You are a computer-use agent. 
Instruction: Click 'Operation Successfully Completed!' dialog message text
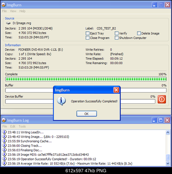tap(94, 101)
